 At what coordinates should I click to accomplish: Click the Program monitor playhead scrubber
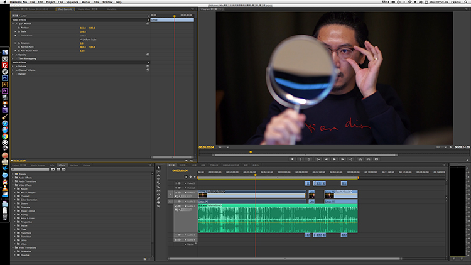click(251, 151)
